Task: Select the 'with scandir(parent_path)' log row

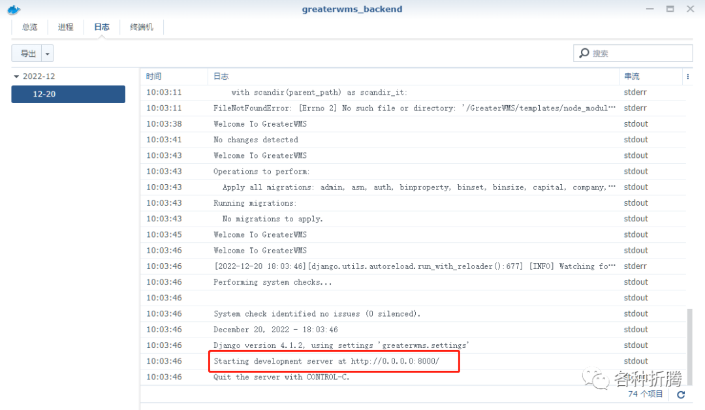Action: 413,92
